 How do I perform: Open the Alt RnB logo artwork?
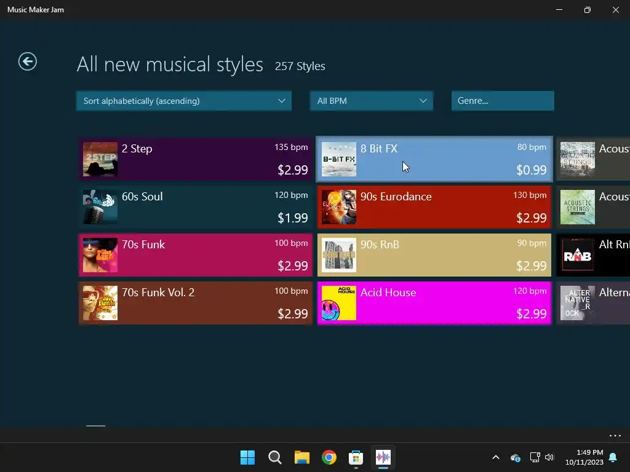577,255
